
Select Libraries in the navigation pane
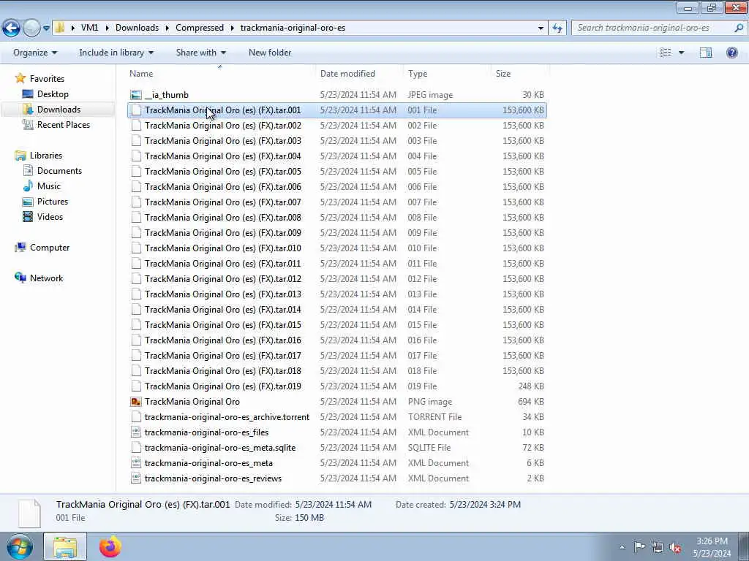click(x=46, y=156)
